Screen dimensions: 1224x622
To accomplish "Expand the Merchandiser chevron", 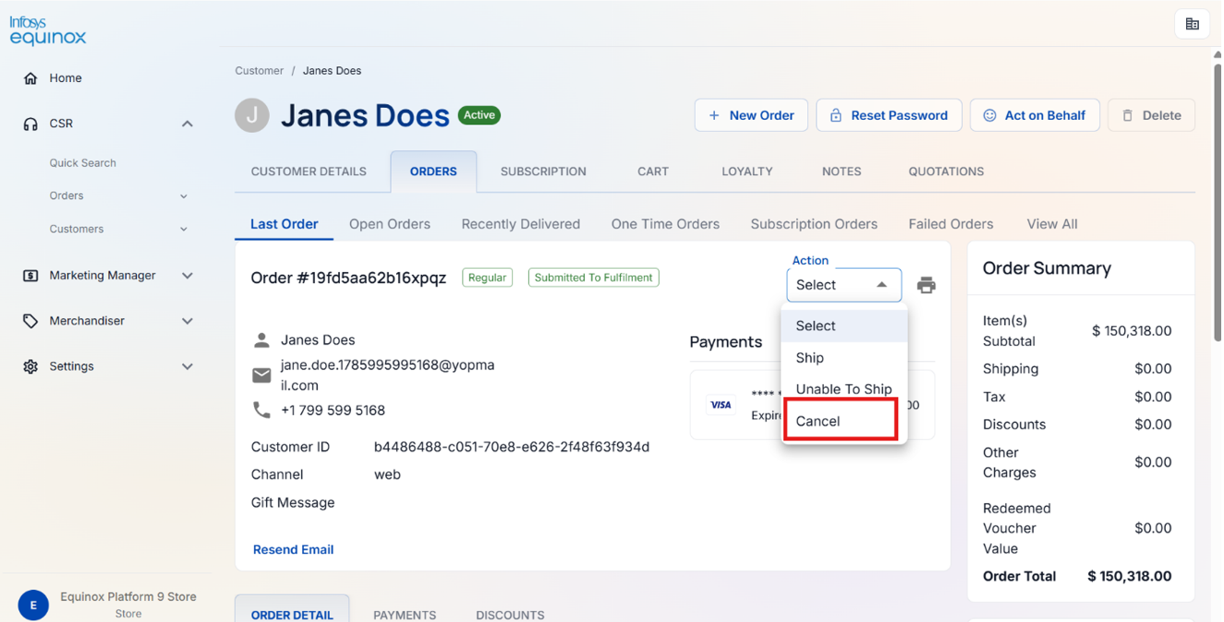I will coord(188,321).
